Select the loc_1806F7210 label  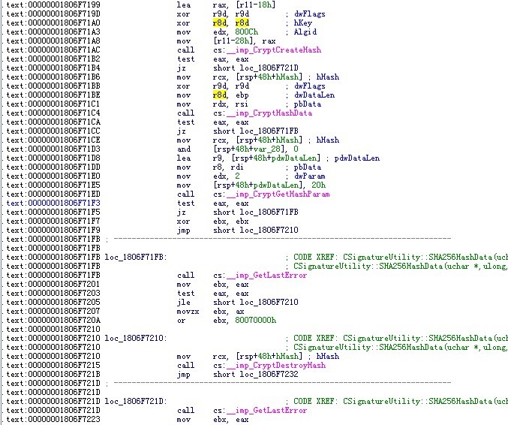point(135,338)
